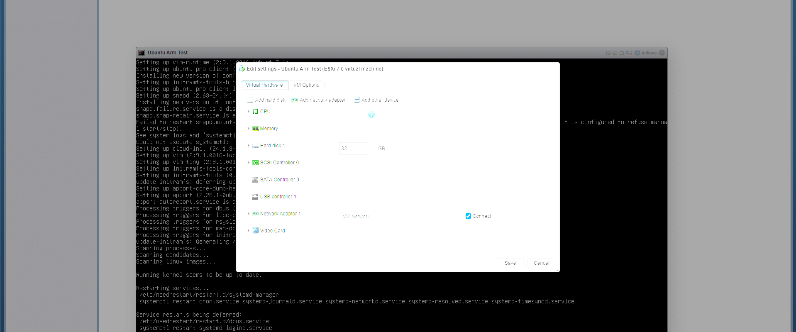Image resolution: width=796 pixels, height=332 pixels.
Task: Click the Ubuntu Arm Test window title
Action: click(x=168, y=53)
